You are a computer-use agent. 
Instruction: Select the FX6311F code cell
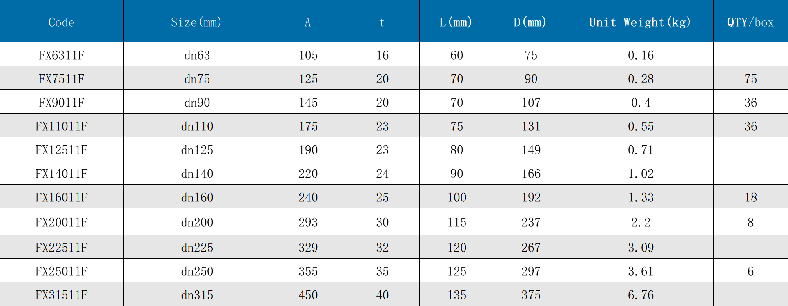click(x=62, y=55)
